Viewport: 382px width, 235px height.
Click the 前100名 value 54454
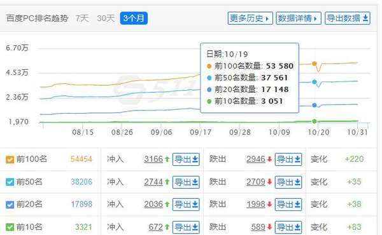(x=81, y=159)
